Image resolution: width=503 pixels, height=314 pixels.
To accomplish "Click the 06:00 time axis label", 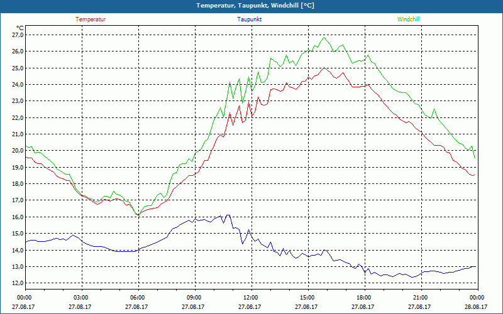I will [136, 298].
